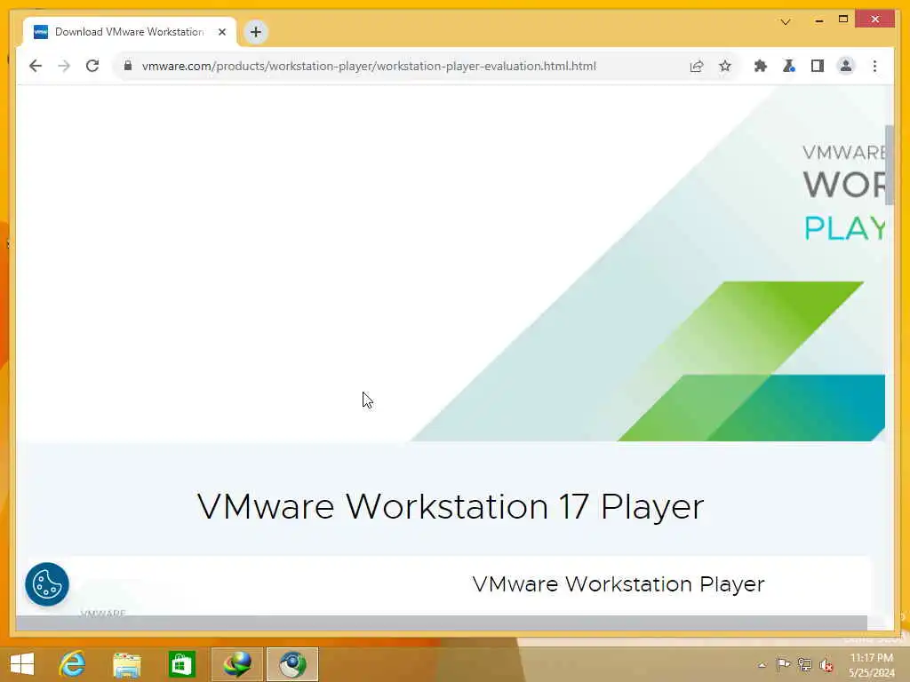Select the Download VMware Workstation tab
Screen dimensions: 910x682
point(130,32)
